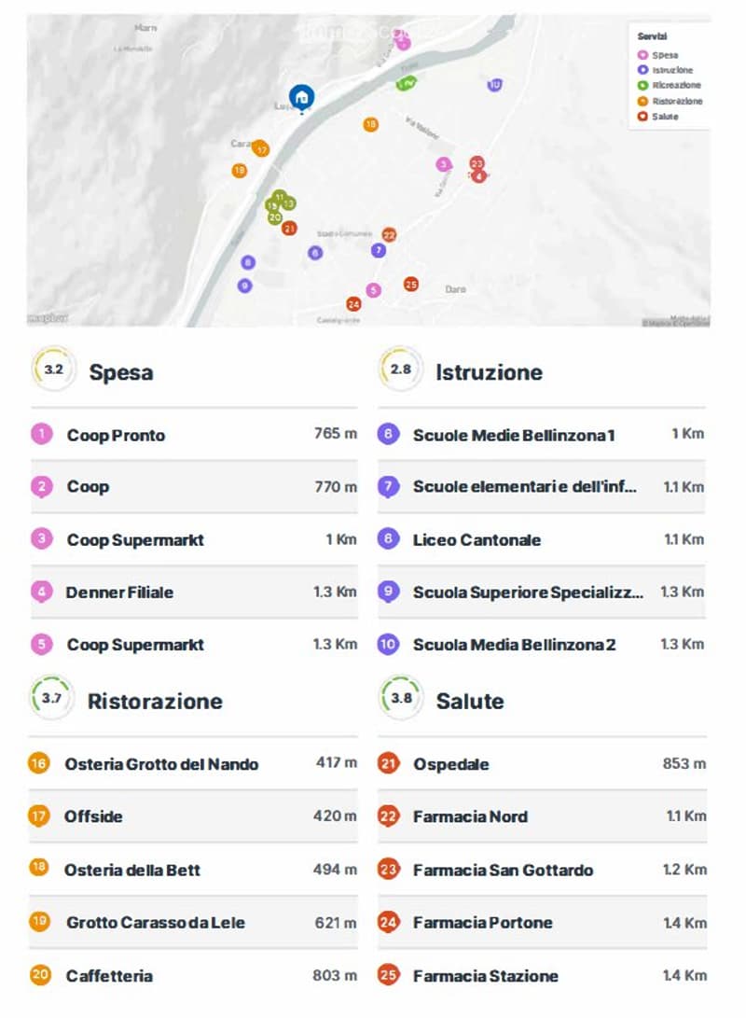The image size is (746, 1018).
Task: Select red map marker number 24
Action: pos(352,304)
